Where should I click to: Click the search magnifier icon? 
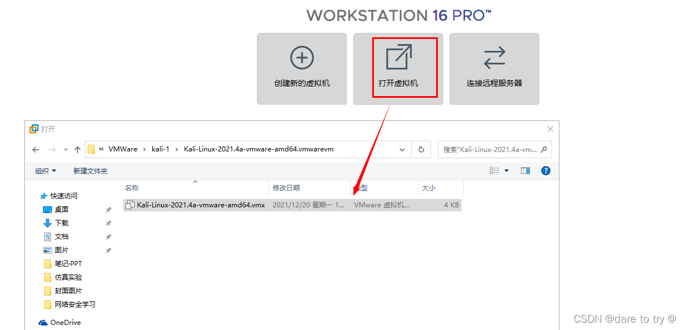coord(544,150)
